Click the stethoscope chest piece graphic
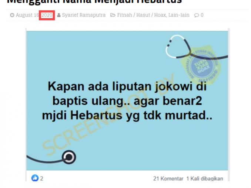251x188 pixels. coord(69,157)
